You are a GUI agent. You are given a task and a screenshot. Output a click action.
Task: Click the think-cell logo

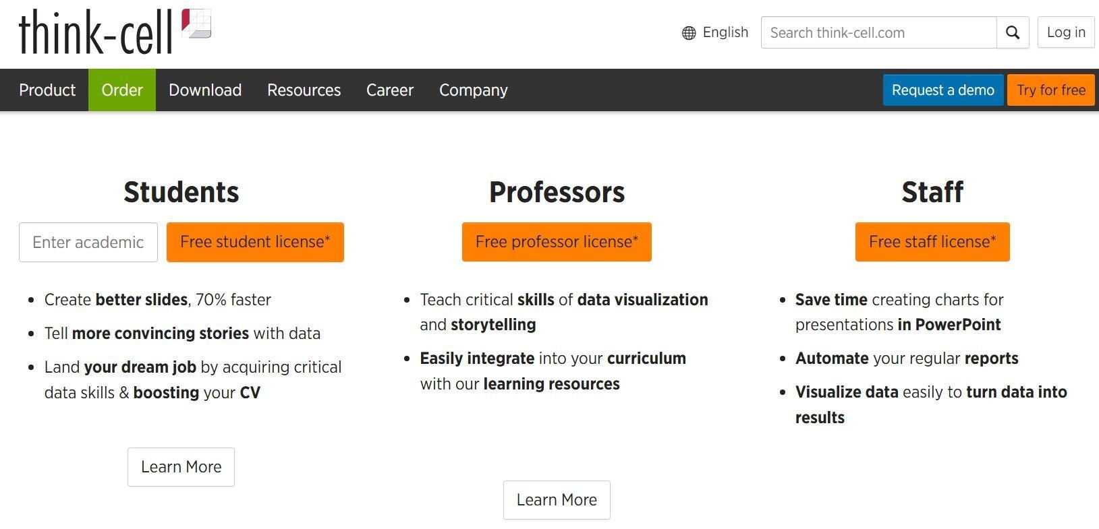coord(115,32)
